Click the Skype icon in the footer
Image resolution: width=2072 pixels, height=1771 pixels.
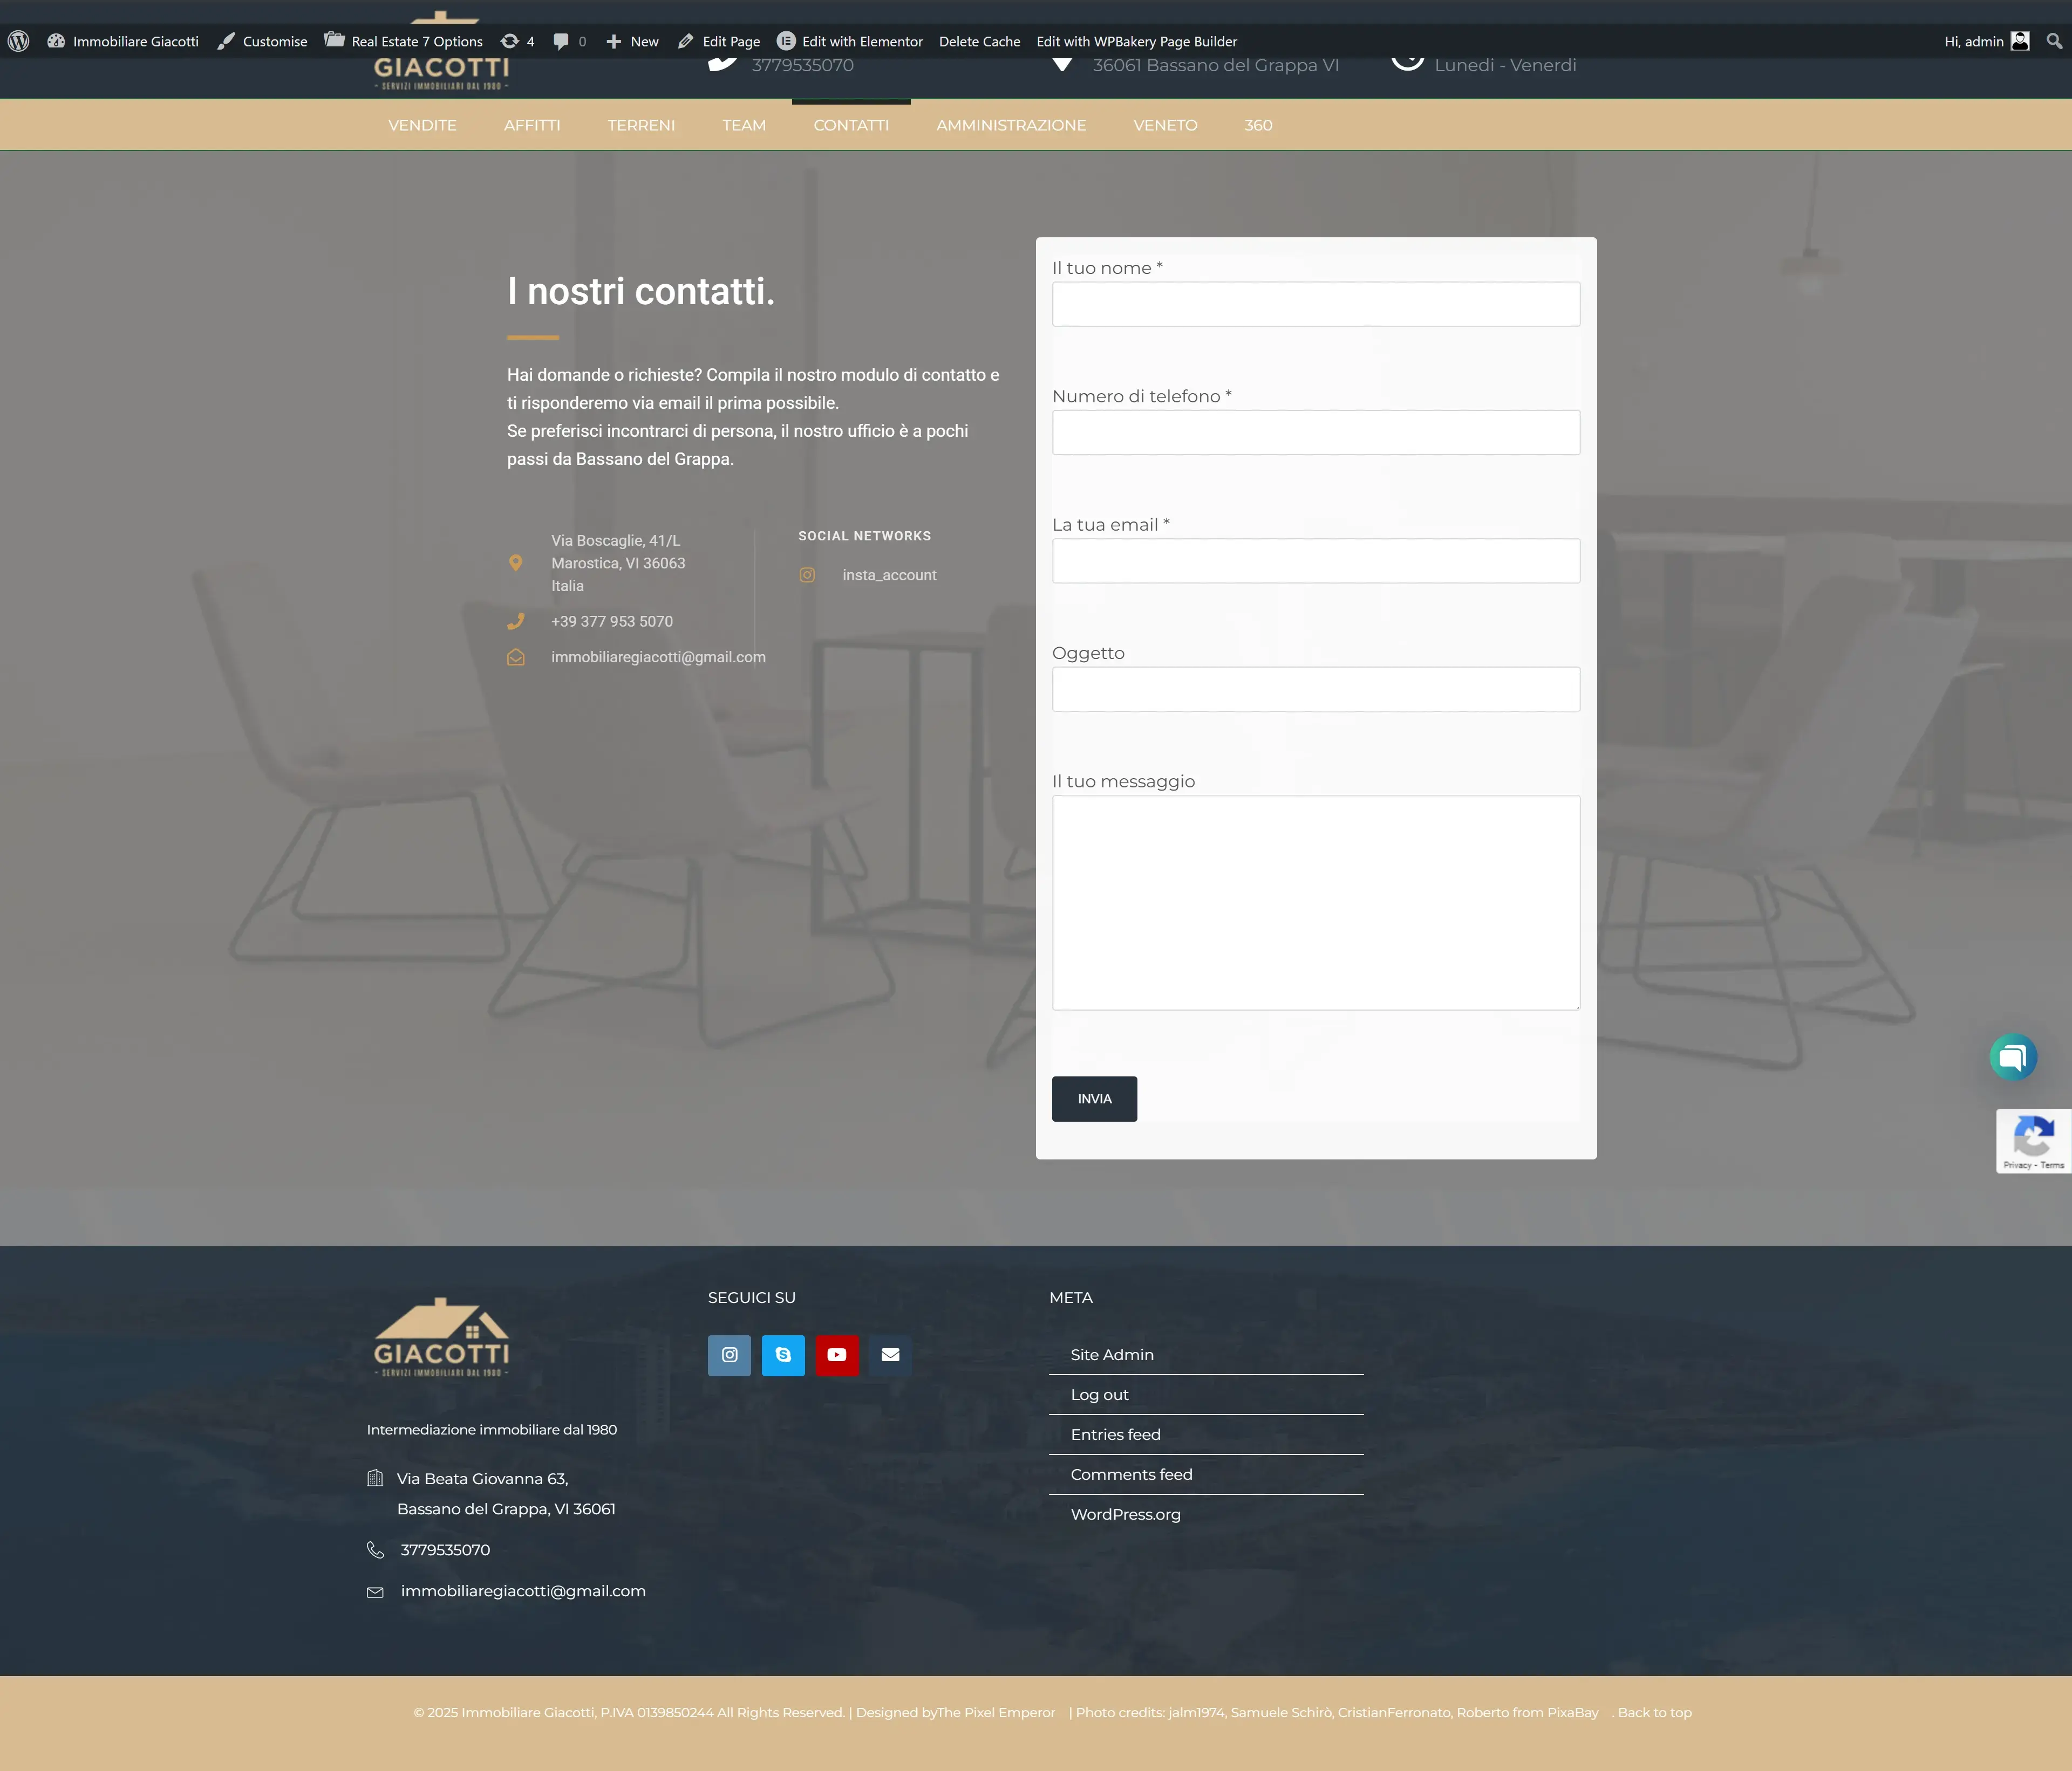pyautogui.click(x=783, y=1355)
